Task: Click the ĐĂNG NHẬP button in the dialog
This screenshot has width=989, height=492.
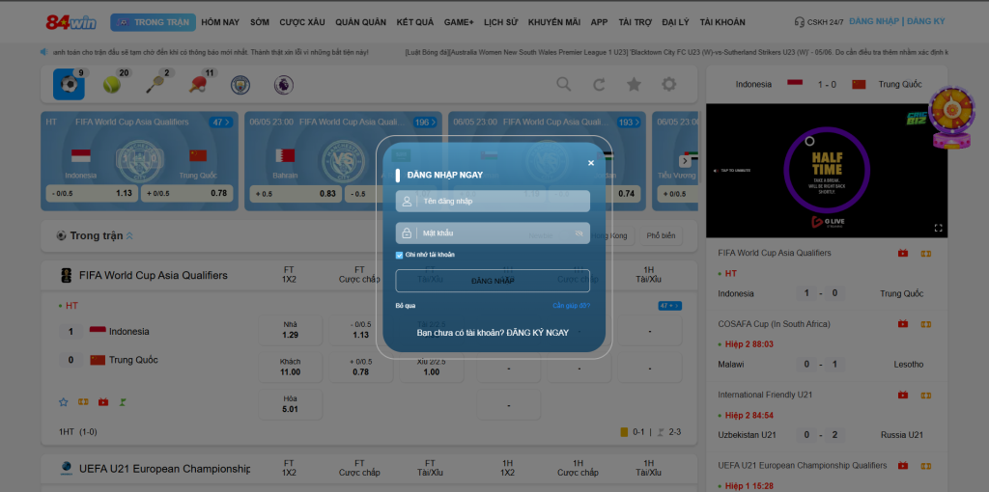Action: [x=493, y=281]
